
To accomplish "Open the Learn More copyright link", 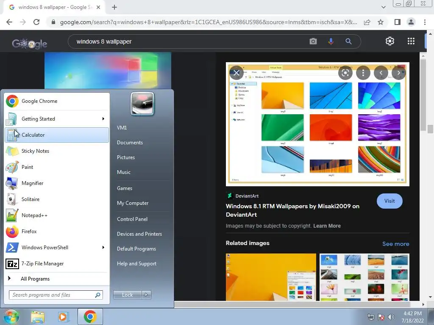I will pyautogui.click(x=327, y=226).
